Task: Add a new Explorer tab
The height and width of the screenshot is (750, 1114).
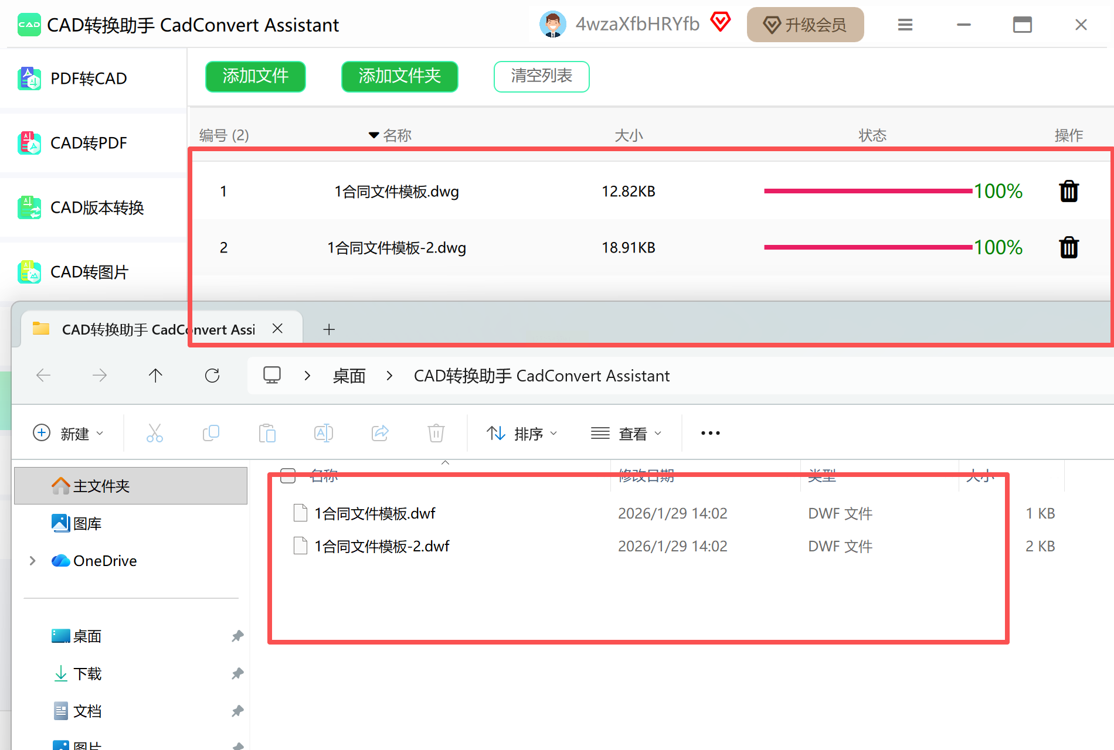Action: click(329, 329)
